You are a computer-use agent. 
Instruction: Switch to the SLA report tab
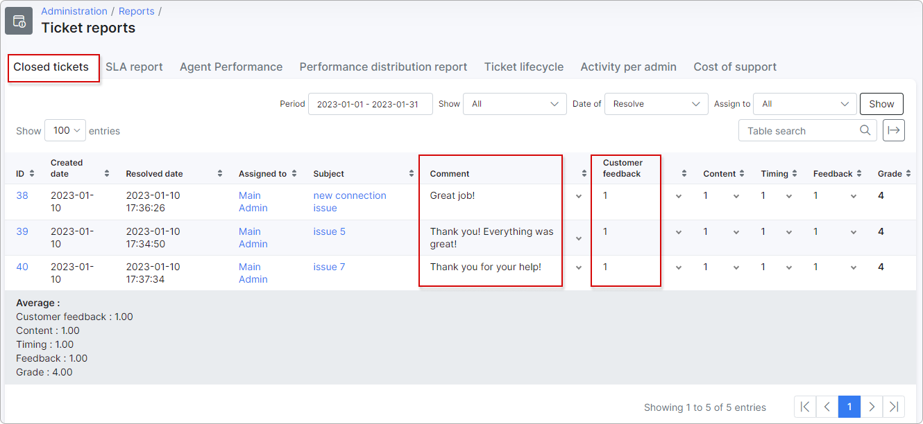[x=134, y=67]
